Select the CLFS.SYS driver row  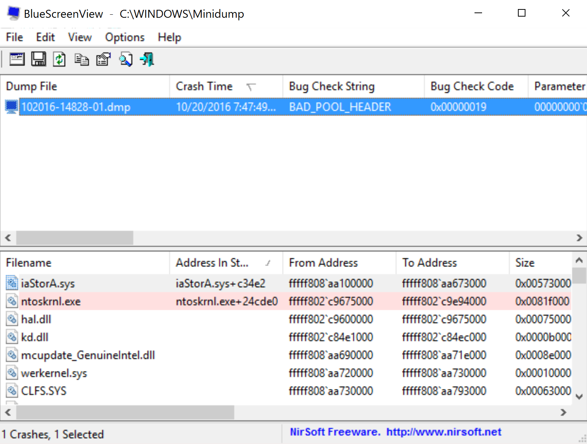pos(286,391)
